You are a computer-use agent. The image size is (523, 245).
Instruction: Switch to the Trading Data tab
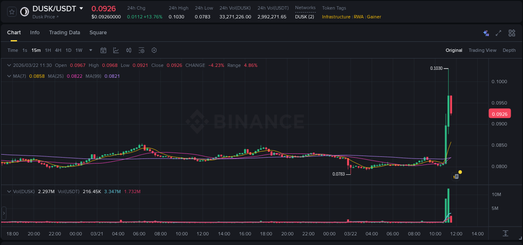[64, 33]
